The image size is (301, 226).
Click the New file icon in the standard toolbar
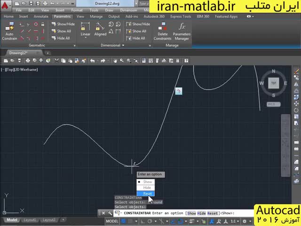(6, 61)
